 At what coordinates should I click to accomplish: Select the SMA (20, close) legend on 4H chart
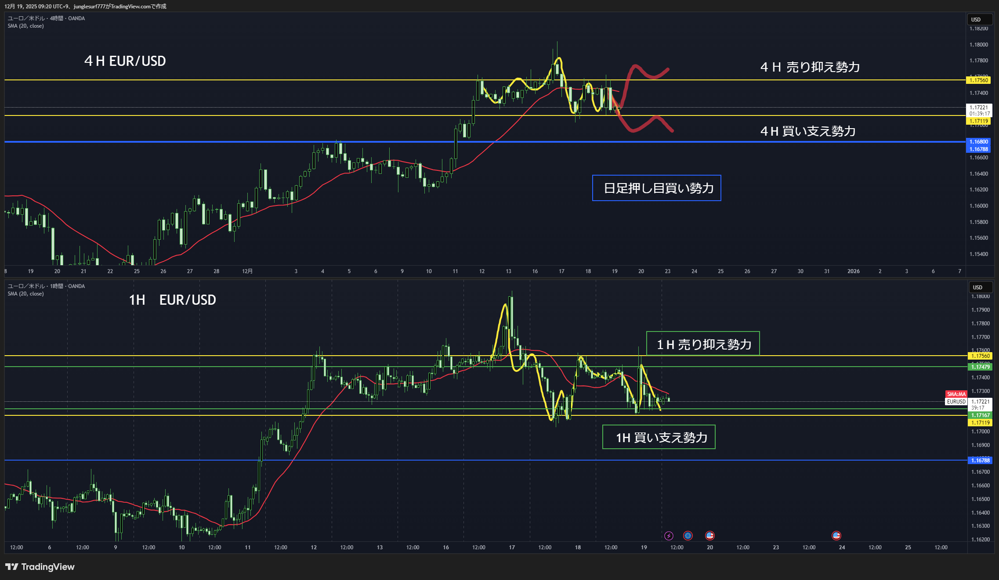click(x=25, y=26)
